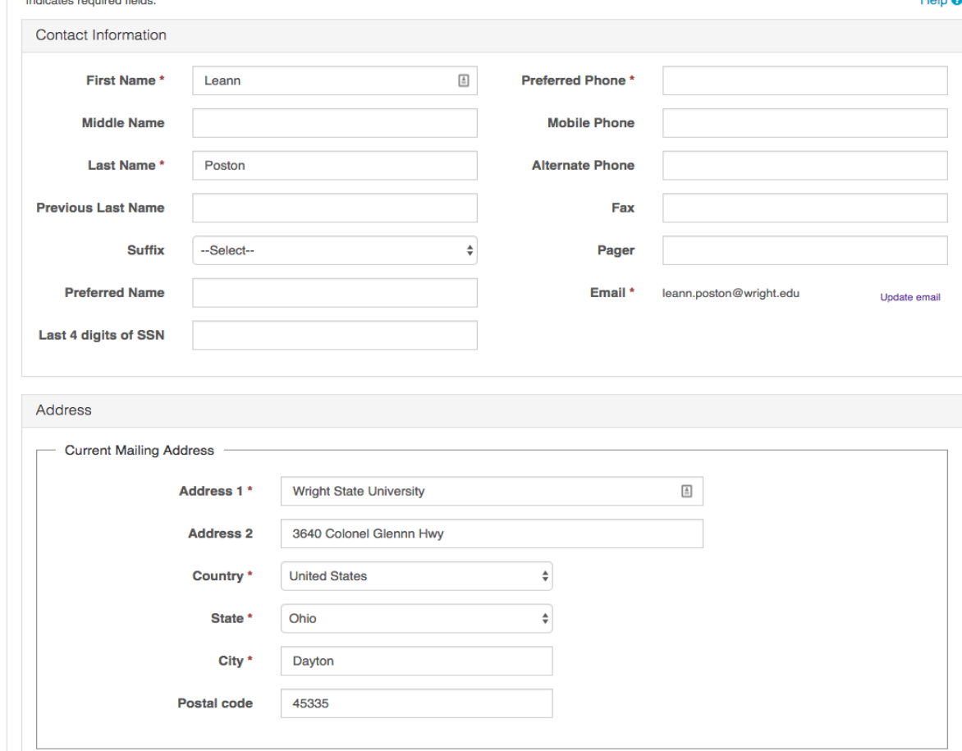Click the Country label
Viewport: 962px width, 751px height.
pos(222,576)
